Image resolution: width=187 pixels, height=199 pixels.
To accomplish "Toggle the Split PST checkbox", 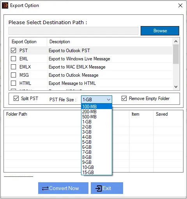I will pos(16,99).
